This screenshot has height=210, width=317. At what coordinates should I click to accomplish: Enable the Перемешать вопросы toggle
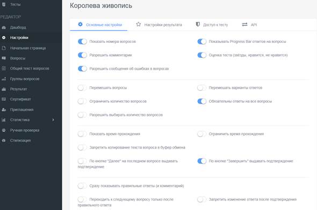[x=82, y=88]
